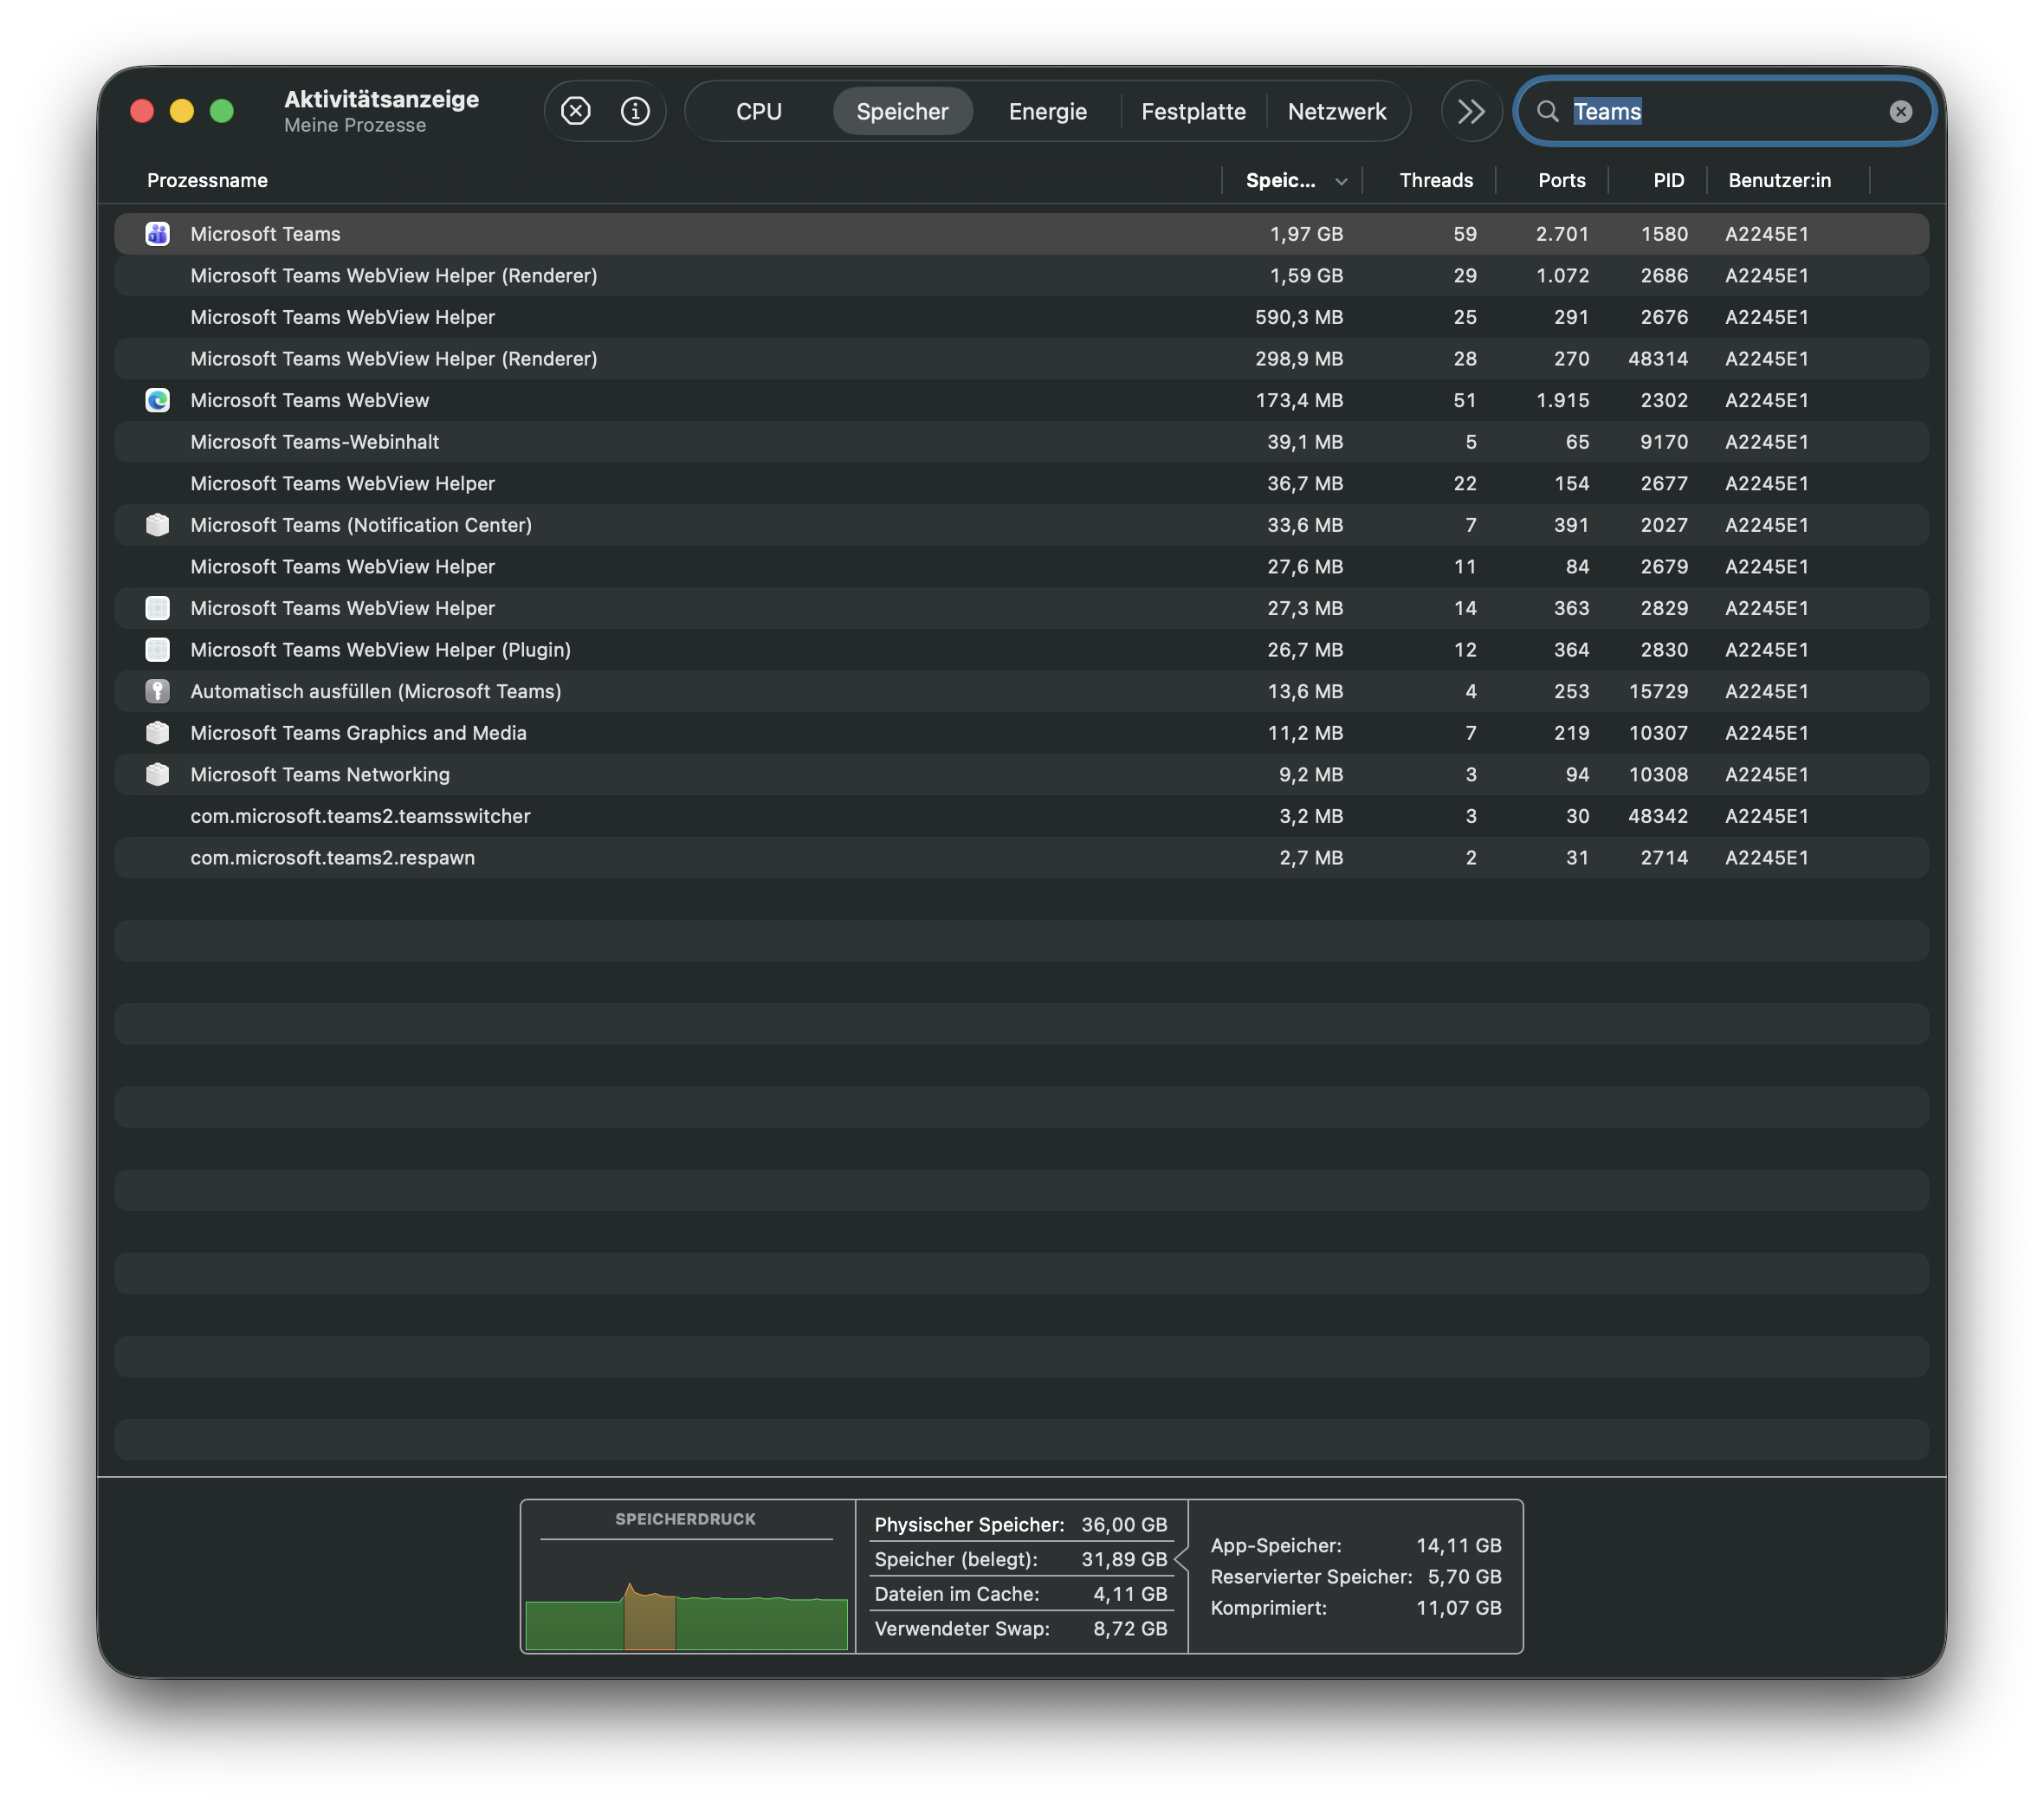
Task: Select the com.microsoft.teams2.respawn process row
Action: coord(332,858)
